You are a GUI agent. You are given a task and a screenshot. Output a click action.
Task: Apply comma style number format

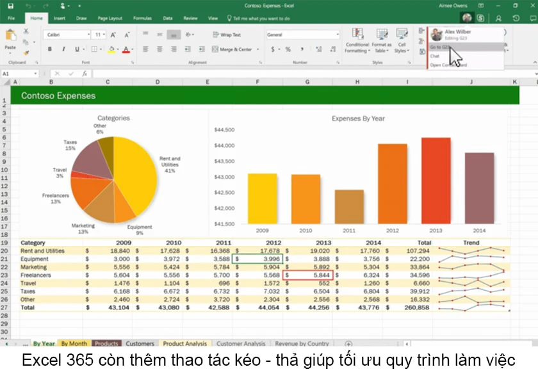click(x=302, y=49)
